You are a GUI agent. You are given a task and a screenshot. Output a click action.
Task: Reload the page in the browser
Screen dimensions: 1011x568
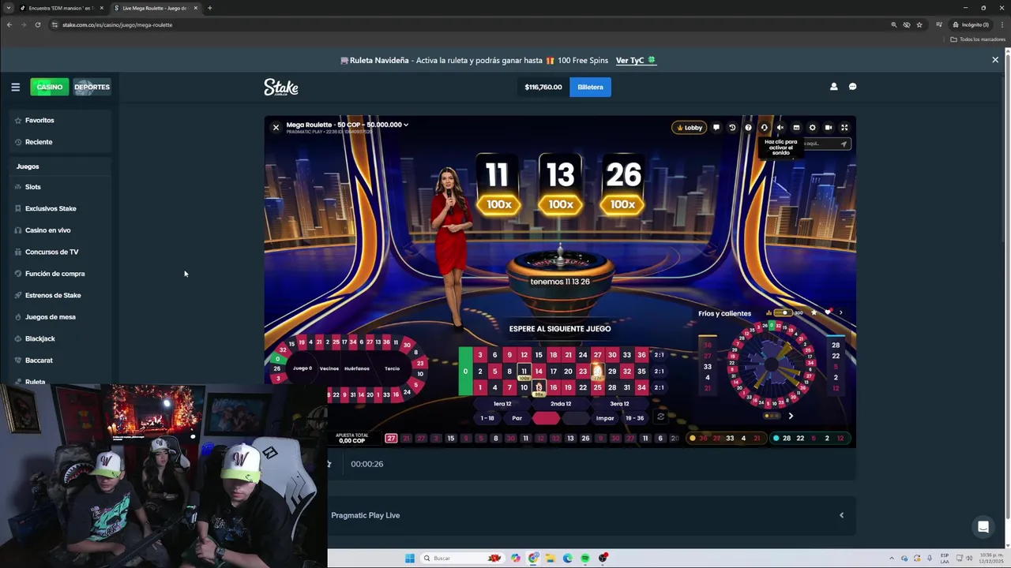click(37, 24)
